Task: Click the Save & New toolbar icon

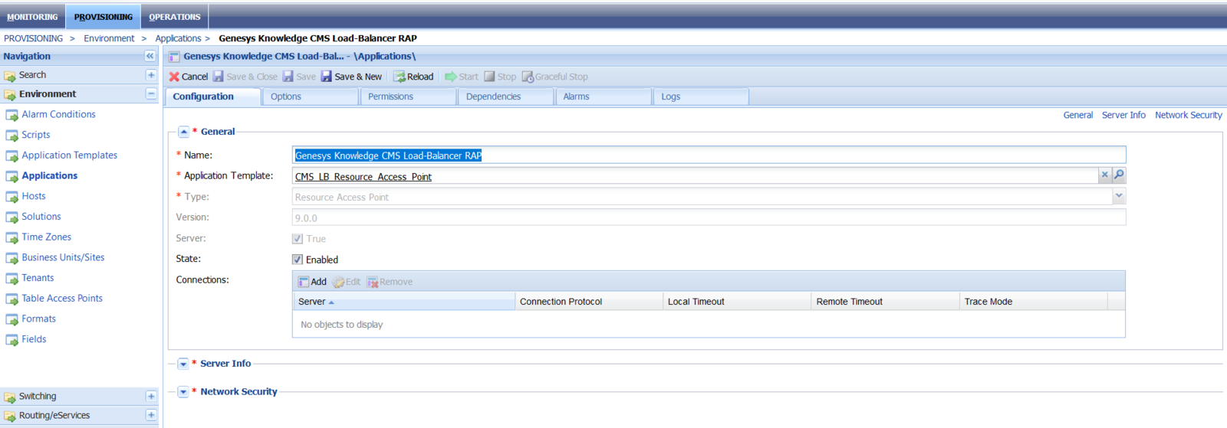Action: 326,77
